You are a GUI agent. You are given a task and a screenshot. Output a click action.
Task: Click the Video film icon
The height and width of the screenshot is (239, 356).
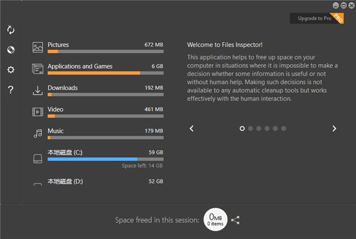38,112
